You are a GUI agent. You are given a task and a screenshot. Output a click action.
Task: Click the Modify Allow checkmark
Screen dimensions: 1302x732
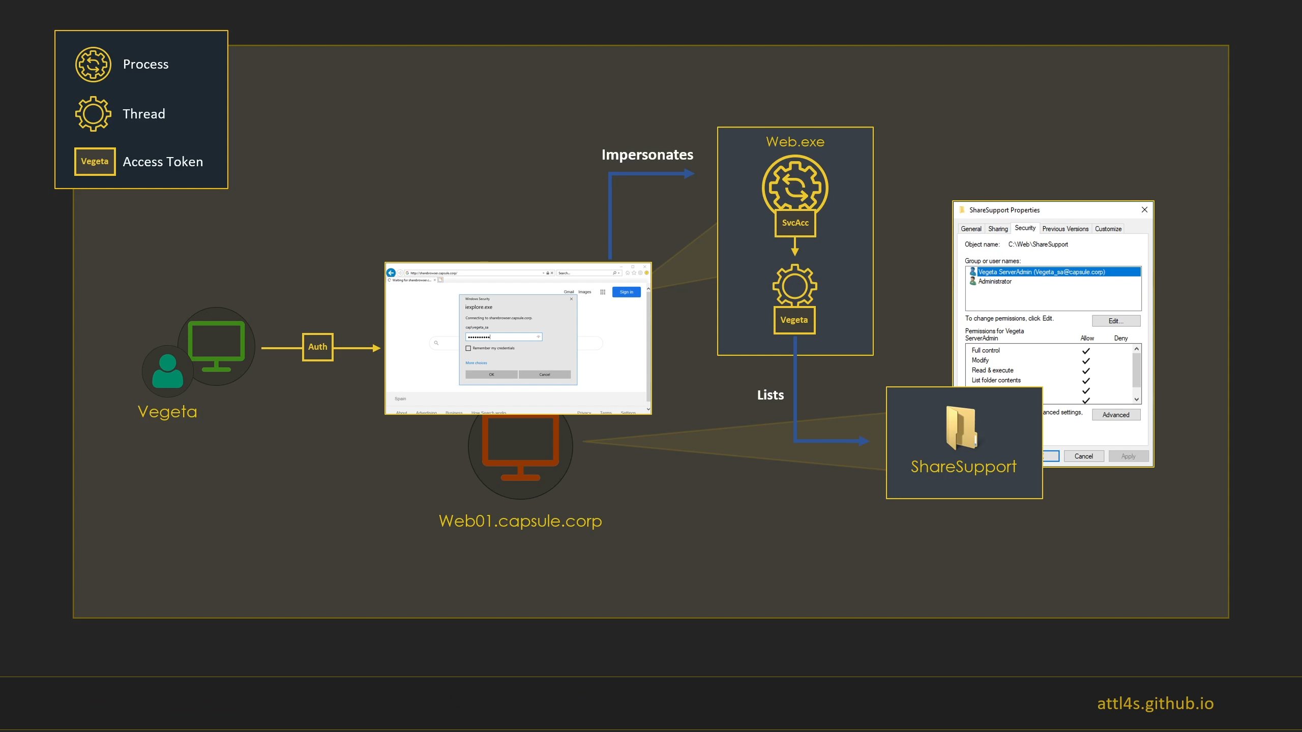click(1086, 361)
